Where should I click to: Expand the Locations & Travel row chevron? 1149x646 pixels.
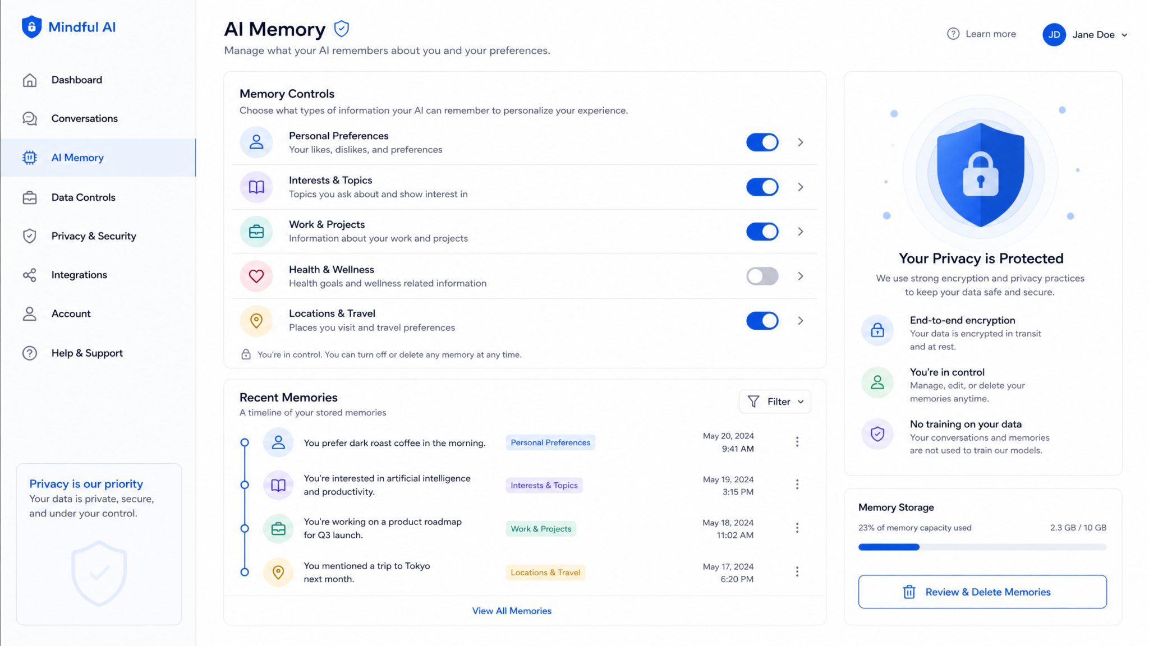pyautogui.click(x=801, y=321)
